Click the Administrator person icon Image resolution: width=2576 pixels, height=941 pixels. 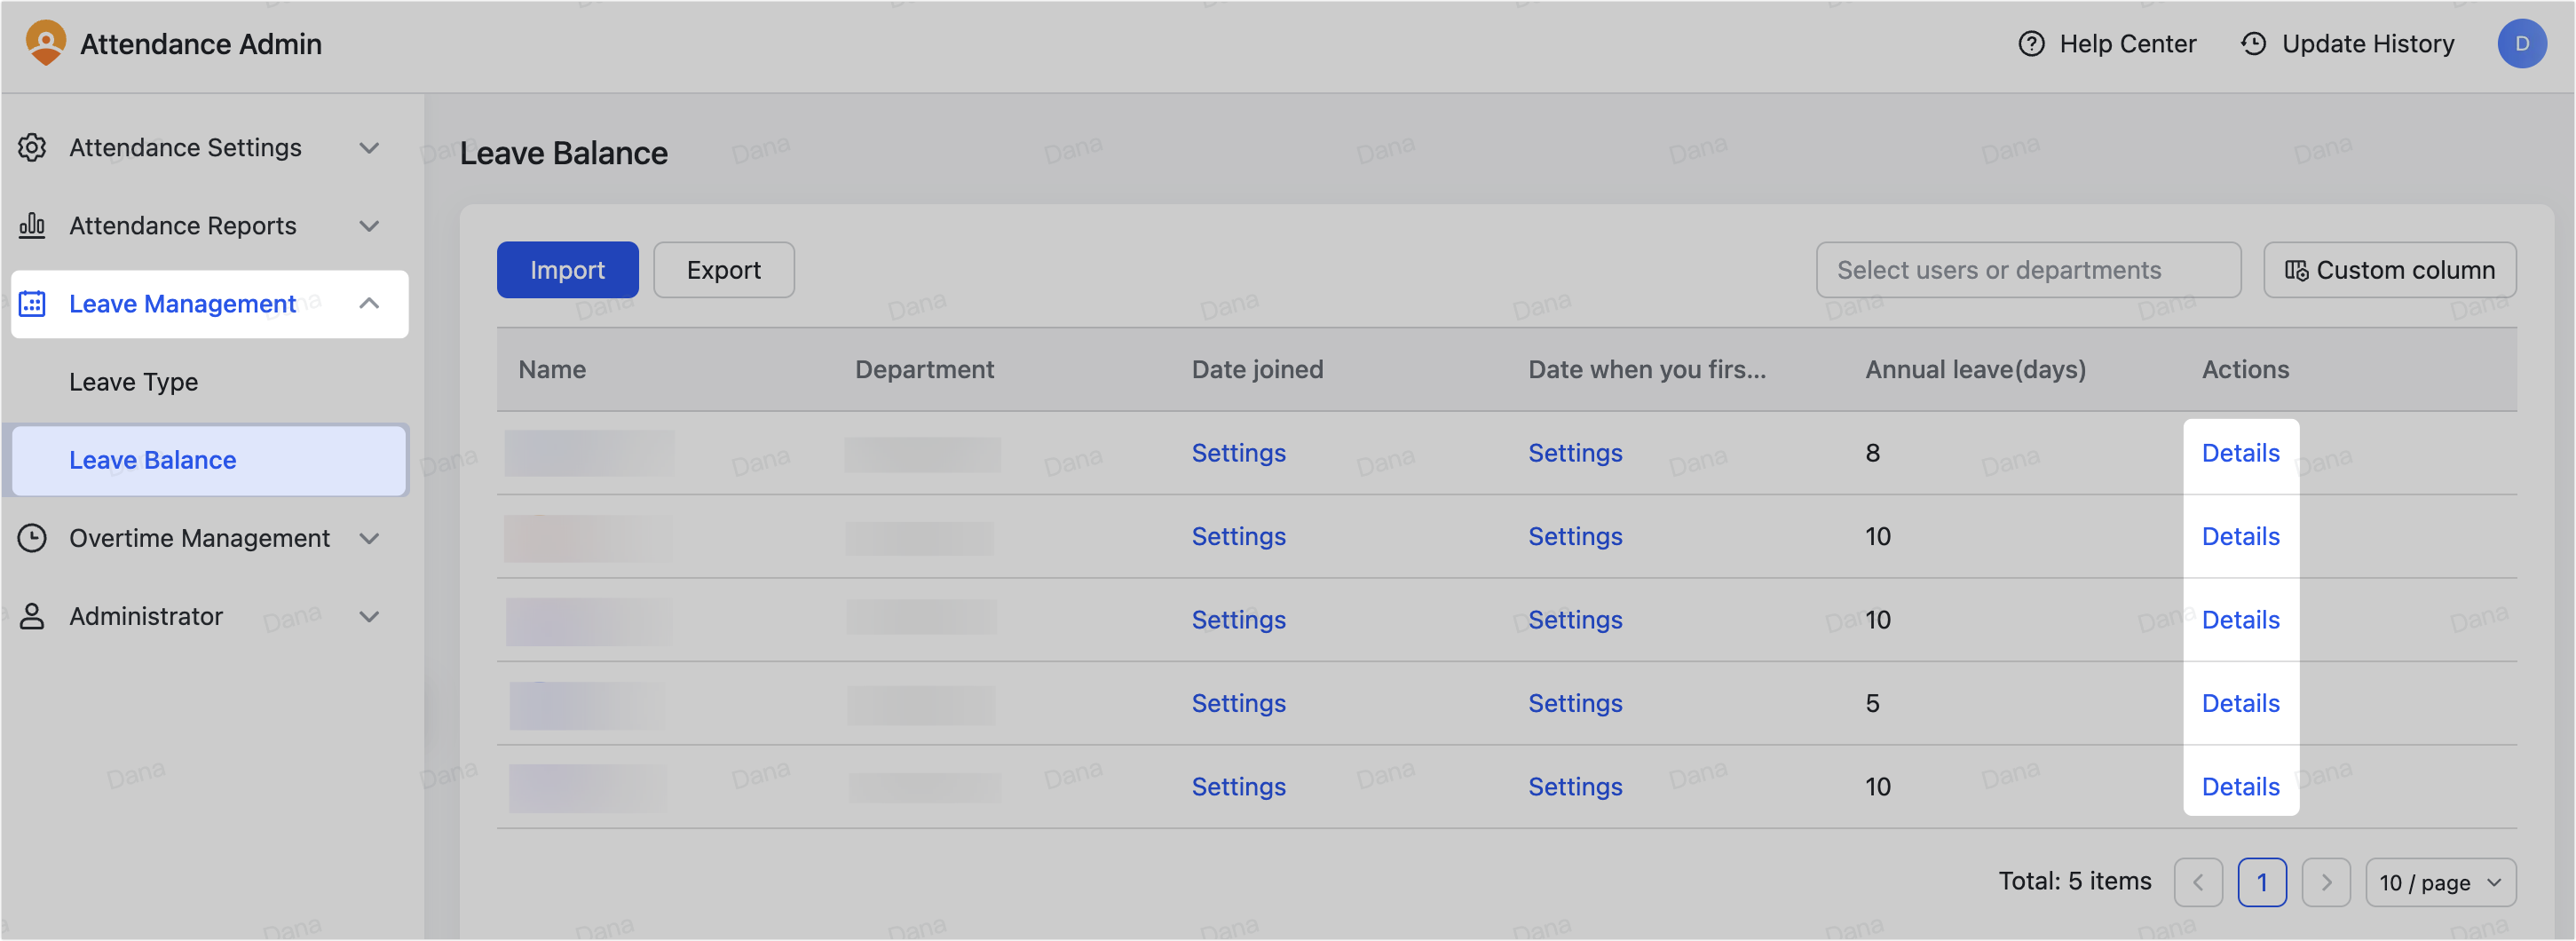(32, 616)
